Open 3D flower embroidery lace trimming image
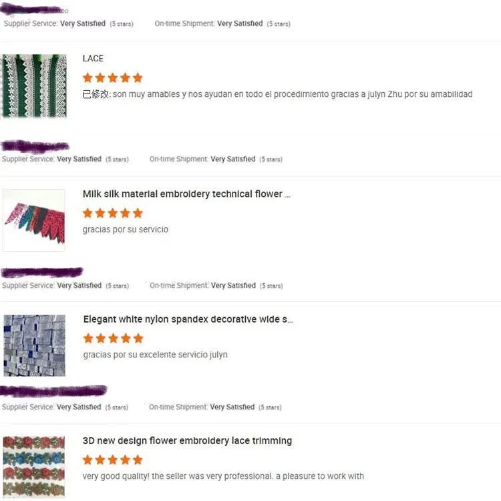The image size is (501, 501). (34, 466)
